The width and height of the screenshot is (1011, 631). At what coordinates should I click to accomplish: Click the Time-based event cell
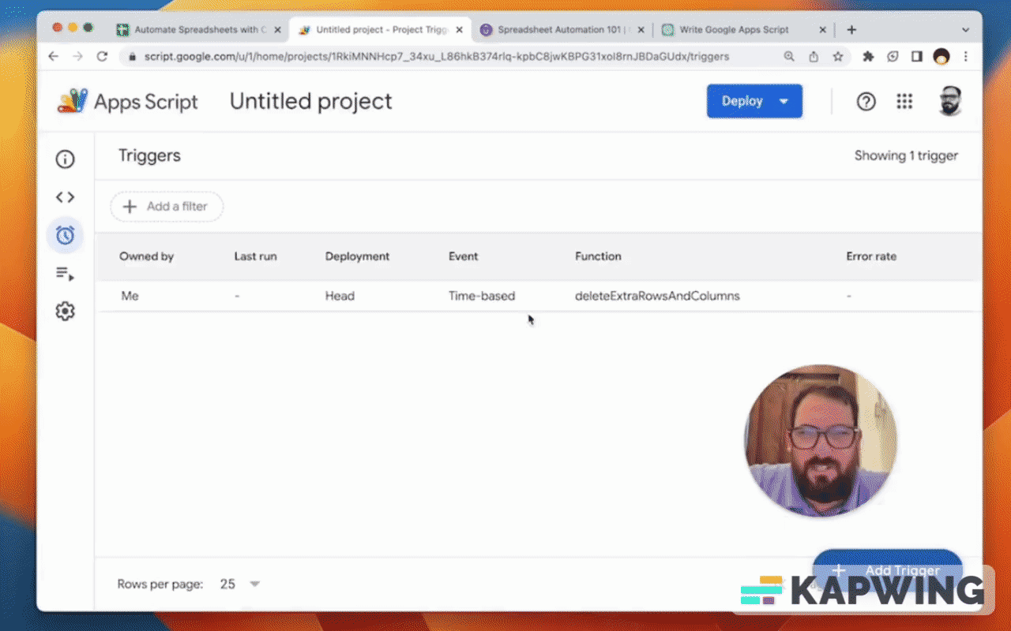click(482, 296)
